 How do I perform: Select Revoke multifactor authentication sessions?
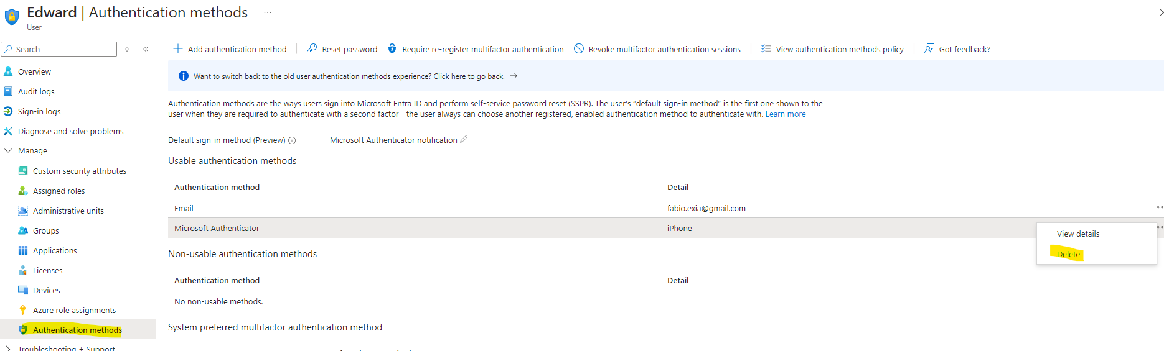pyautogui.click(x=665, y=49)
